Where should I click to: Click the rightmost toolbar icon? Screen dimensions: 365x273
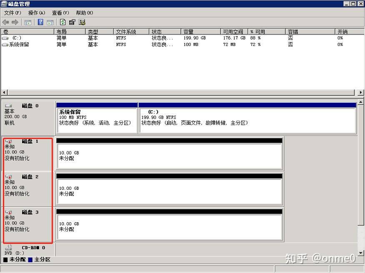pos(82,22)
